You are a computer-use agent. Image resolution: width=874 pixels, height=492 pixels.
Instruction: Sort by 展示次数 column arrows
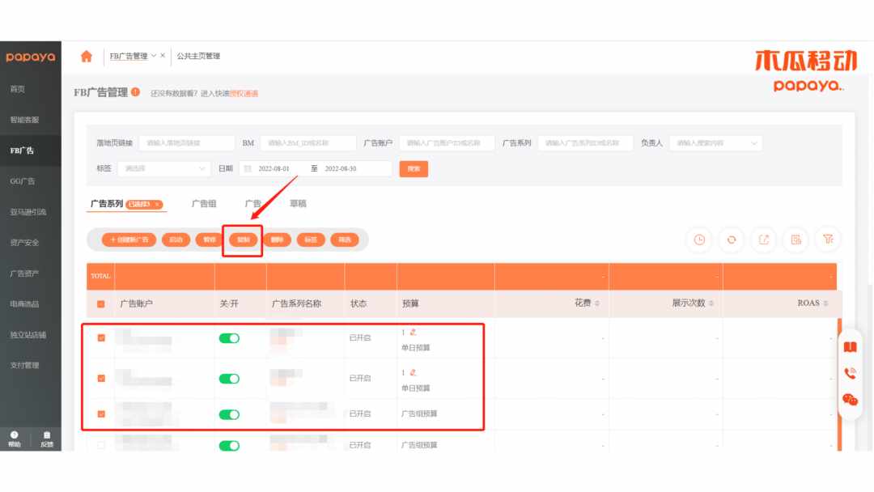pyautogui.click(x=711, y=303)
